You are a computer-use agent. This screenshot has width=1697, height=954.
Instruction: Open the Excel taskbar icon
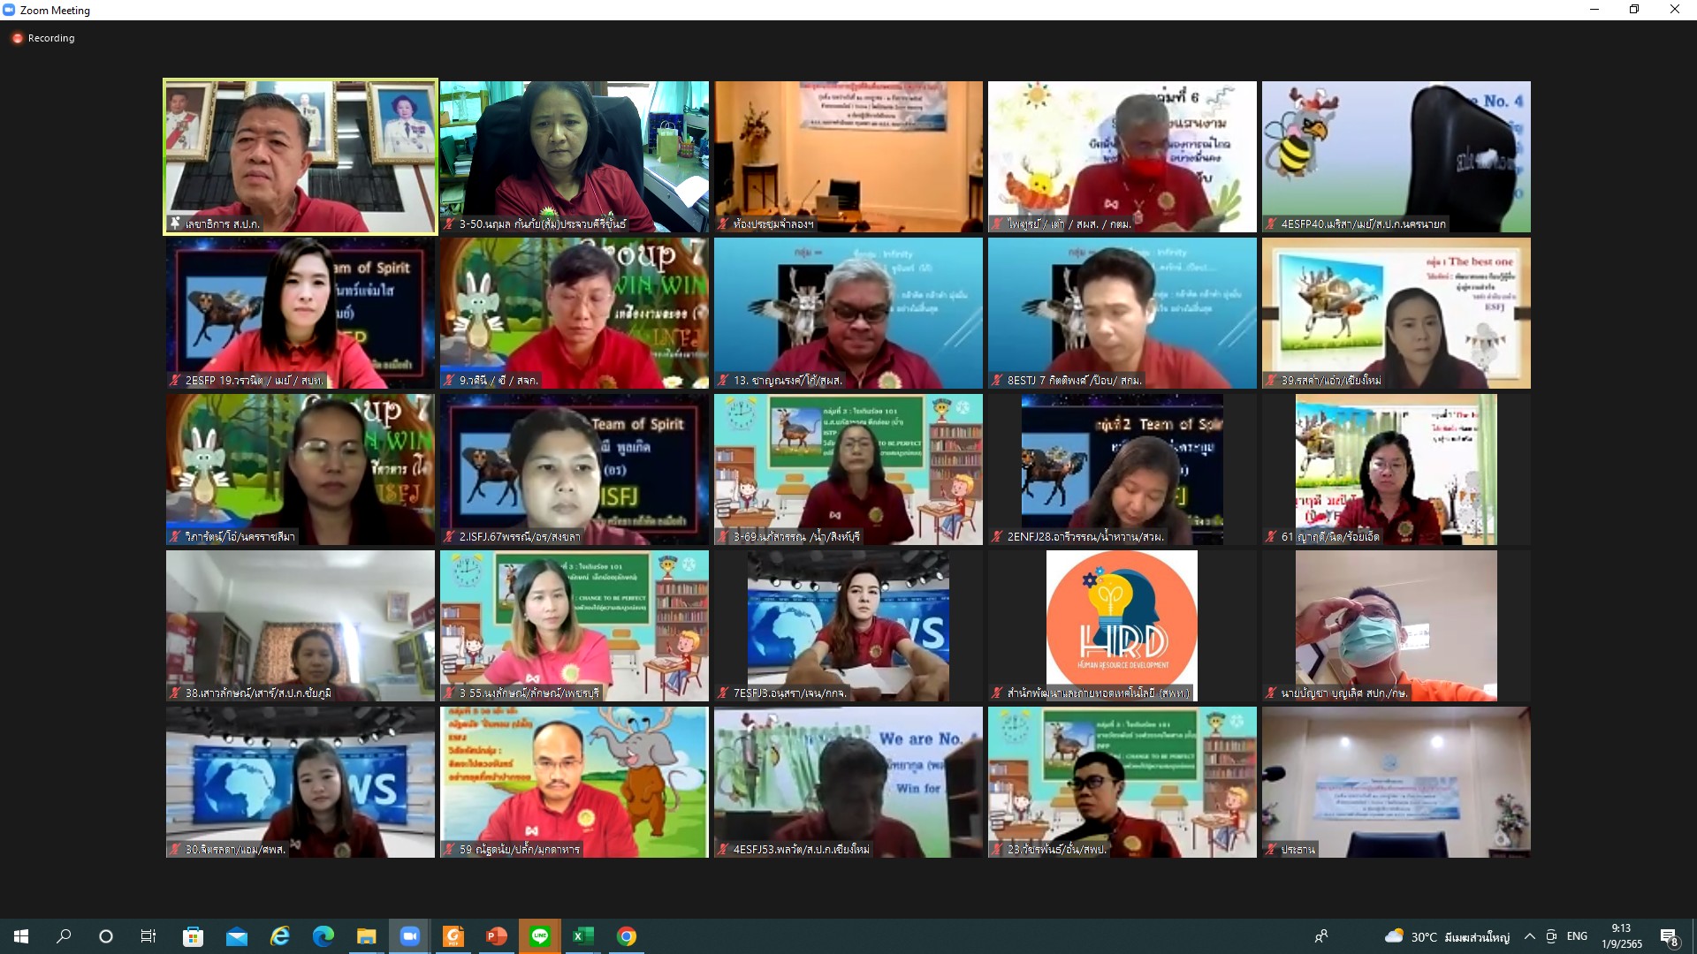[x=583, y=936]
